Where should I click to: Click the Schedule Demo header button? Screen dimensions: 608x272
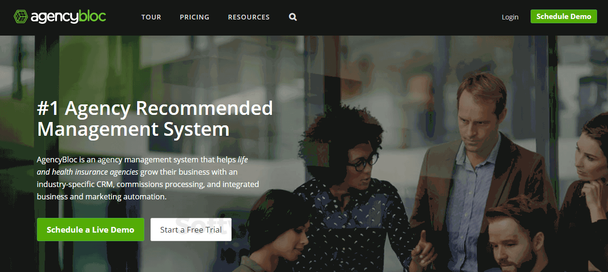563,16
